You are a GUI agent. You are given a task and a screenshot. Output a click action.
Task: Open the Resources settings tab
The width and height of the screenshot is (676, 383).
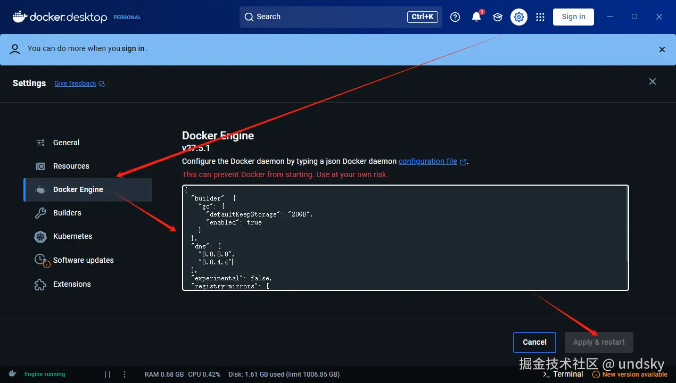tap(88, 166)
